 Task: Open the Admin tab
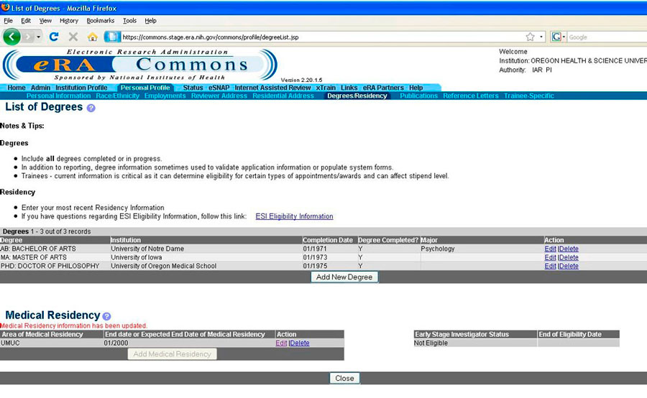pos(40,88)
